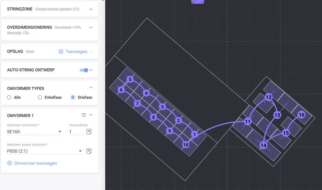Expand the Stringzone section chevron
This screenshot has height=190, width=322.
click(91, 9)
